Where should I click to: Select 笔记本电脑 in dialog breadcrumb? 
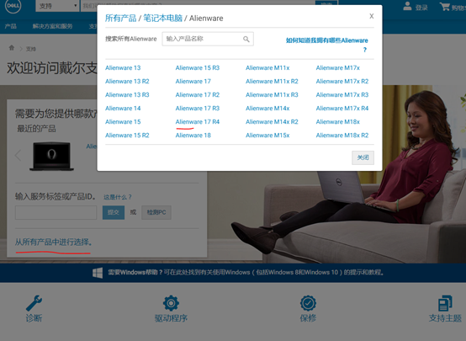[x=162, y=19]
